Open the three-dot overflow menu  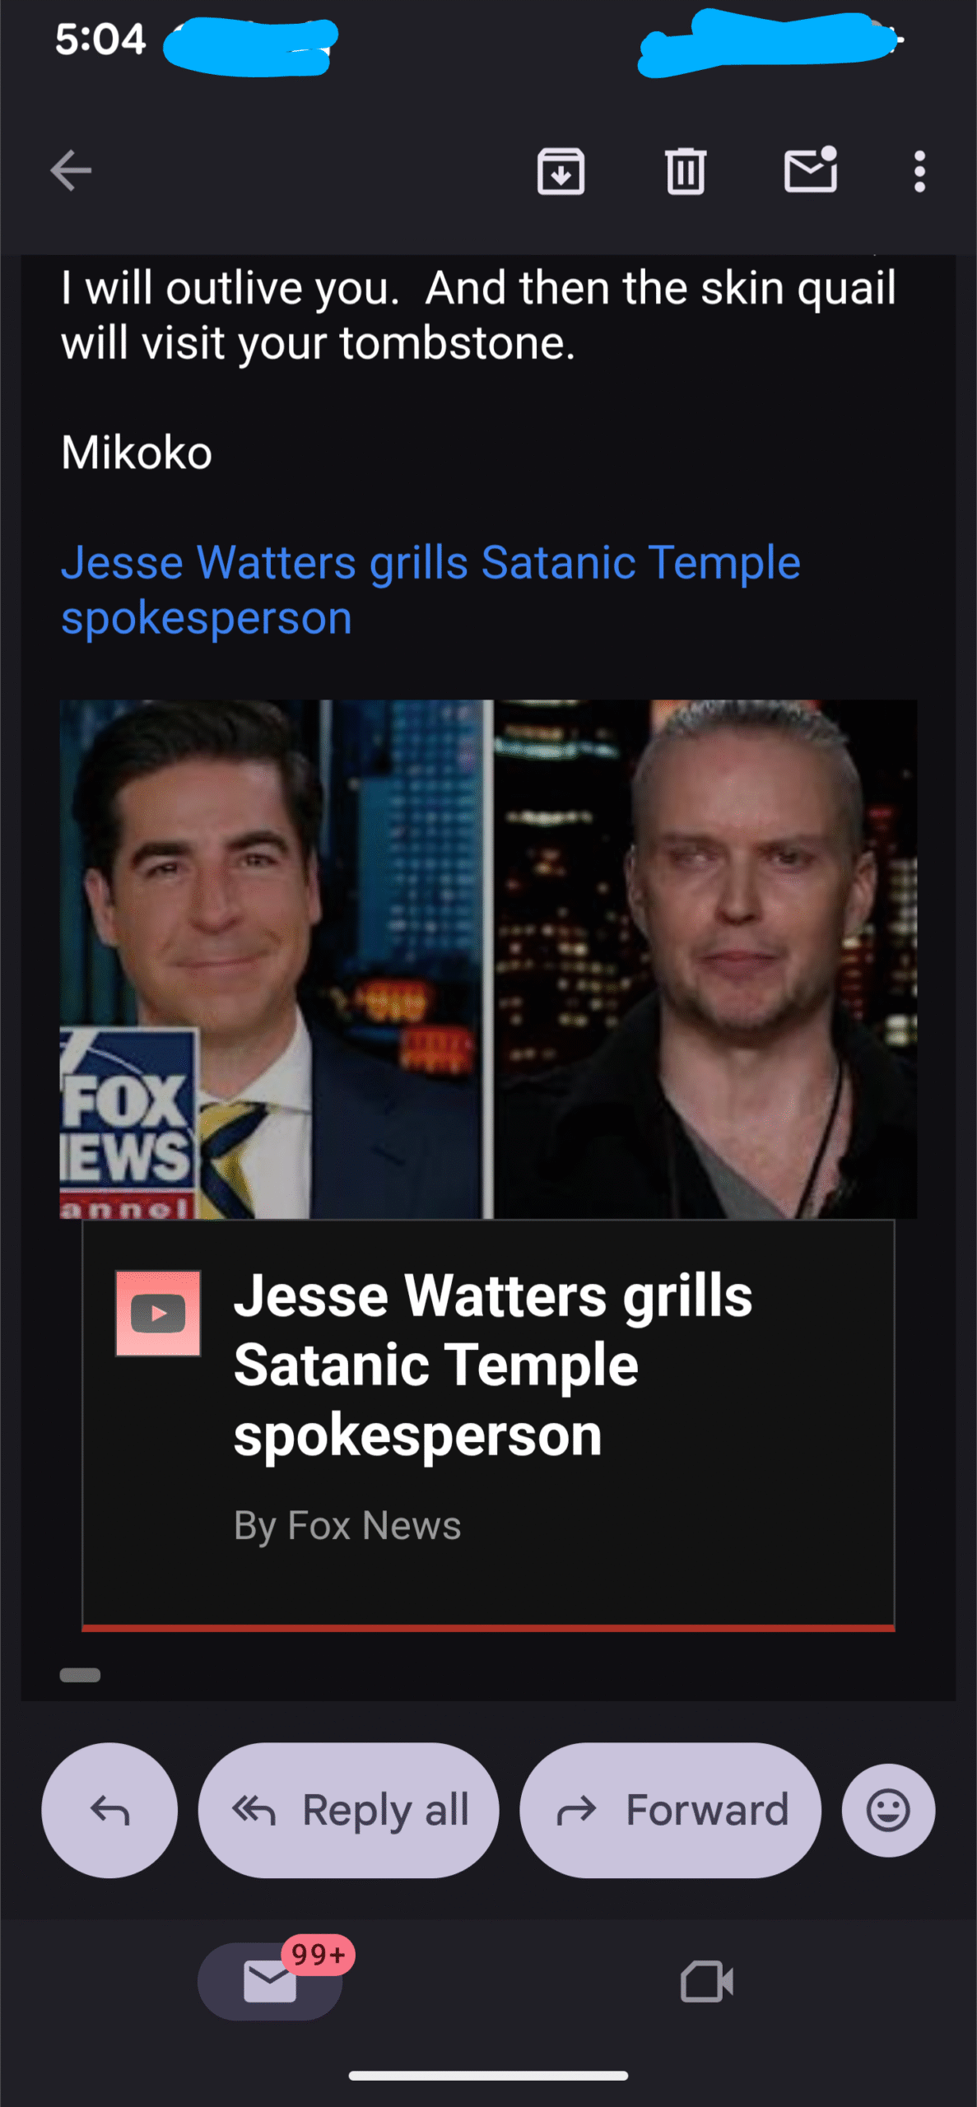pos(919,171)
